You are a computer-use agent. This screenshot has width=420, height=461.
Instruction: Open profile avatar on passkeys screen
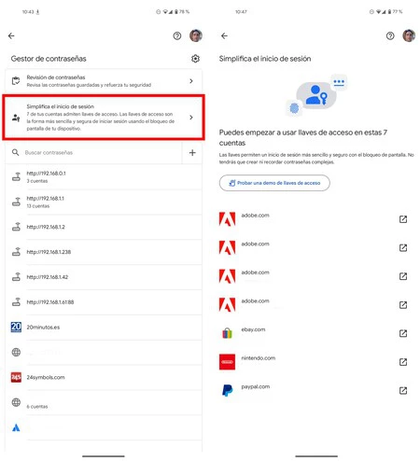tap(409, 35)
